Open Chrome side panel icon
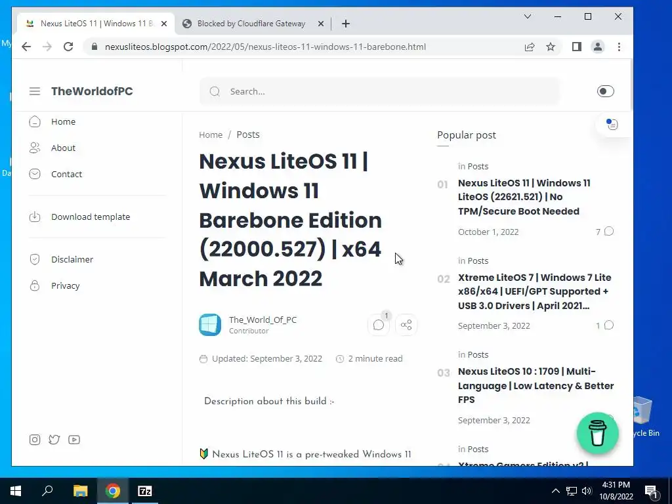672x504 pixels. (x=577, y=47)
